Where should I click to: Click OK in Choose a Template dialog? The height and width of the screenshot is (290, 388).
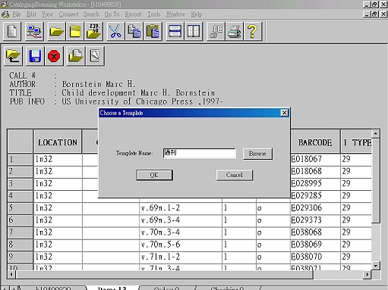click(x=154, y=175)
